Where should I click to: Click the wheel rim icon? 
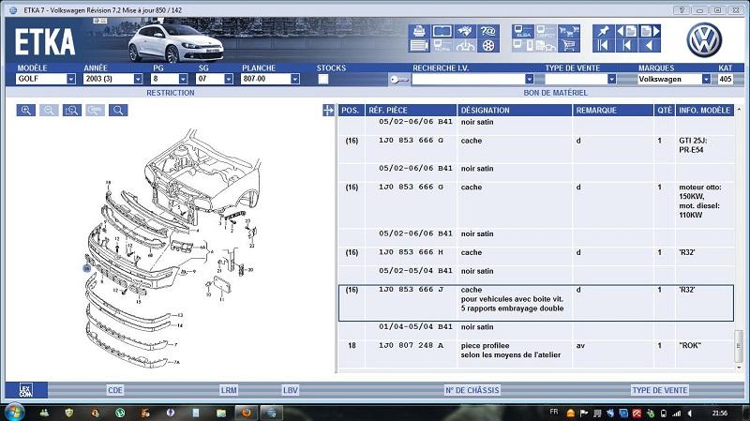[487, 46]
